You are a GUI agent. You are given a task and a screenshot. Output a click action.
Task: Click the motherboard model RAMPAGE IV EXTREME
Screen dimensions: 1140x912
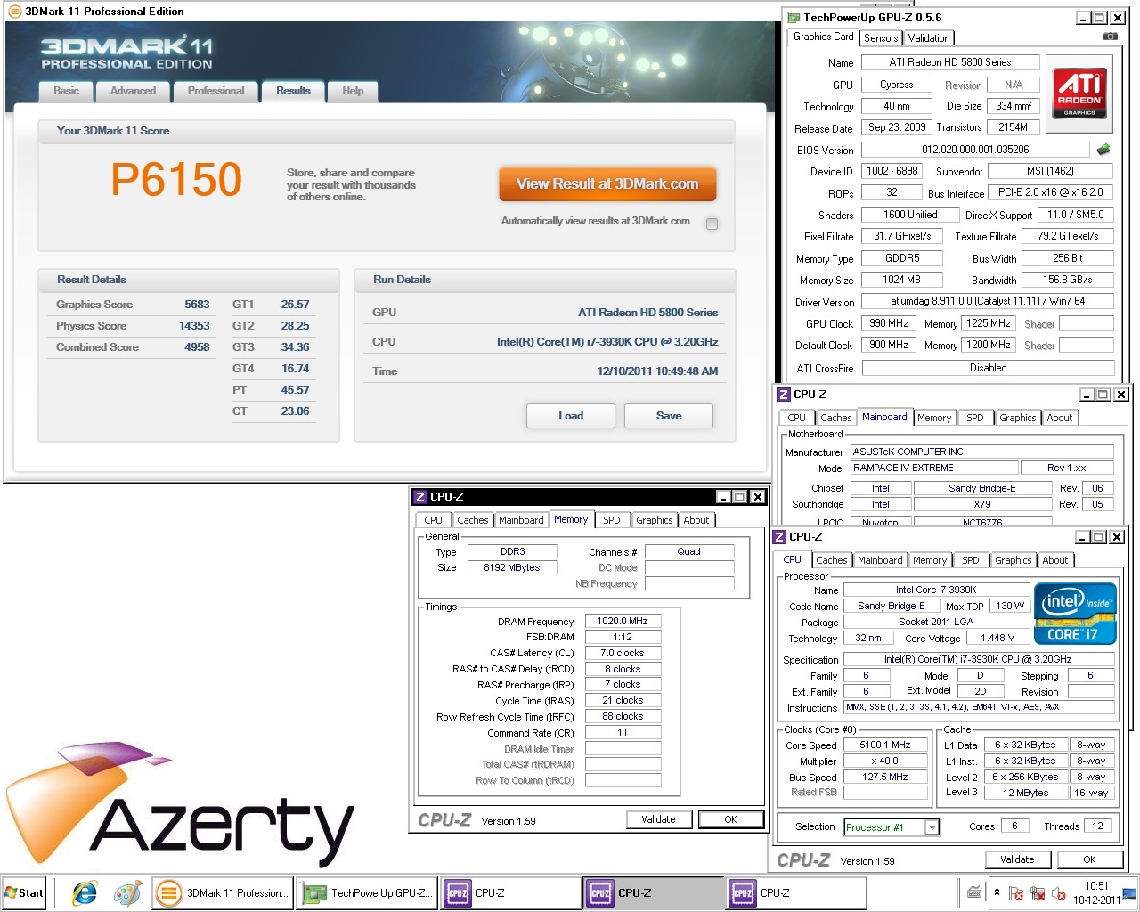click(x=934, y=468)
